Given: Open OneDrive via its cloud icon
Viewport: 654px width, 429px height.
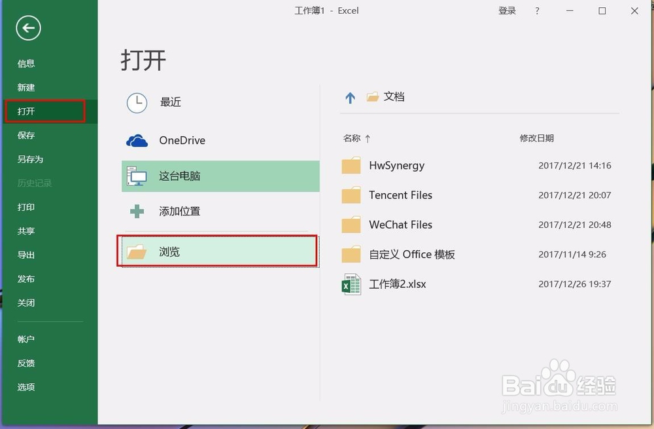Looking at the screenshot, I should (x=137, y=140).
